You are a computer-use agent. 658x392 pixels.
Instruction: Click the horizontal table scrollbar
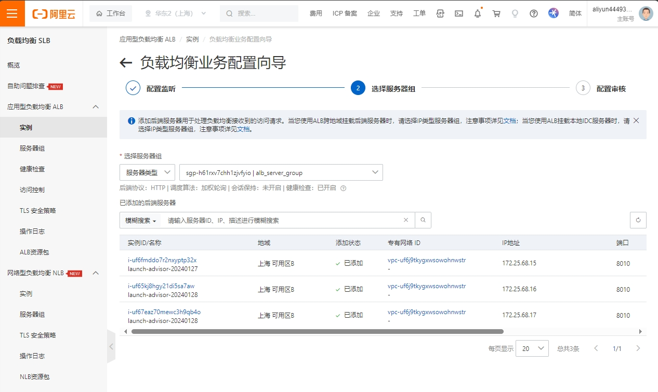(x=317, y=331)
